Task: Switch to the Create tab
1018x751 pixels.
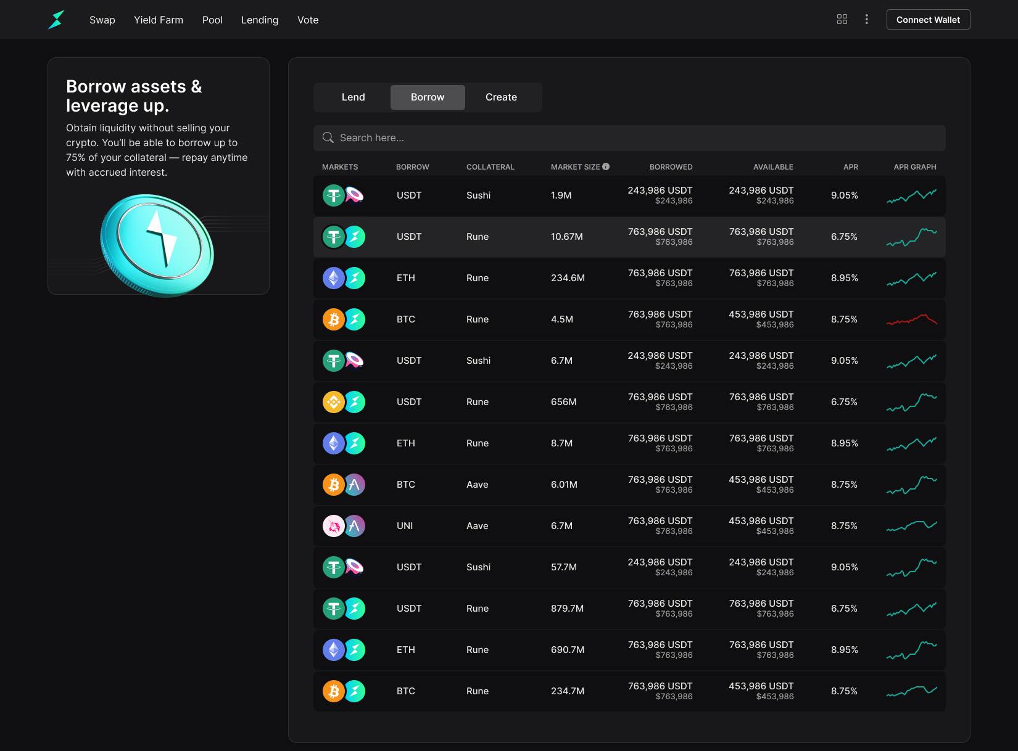Action: click(501, 97)
